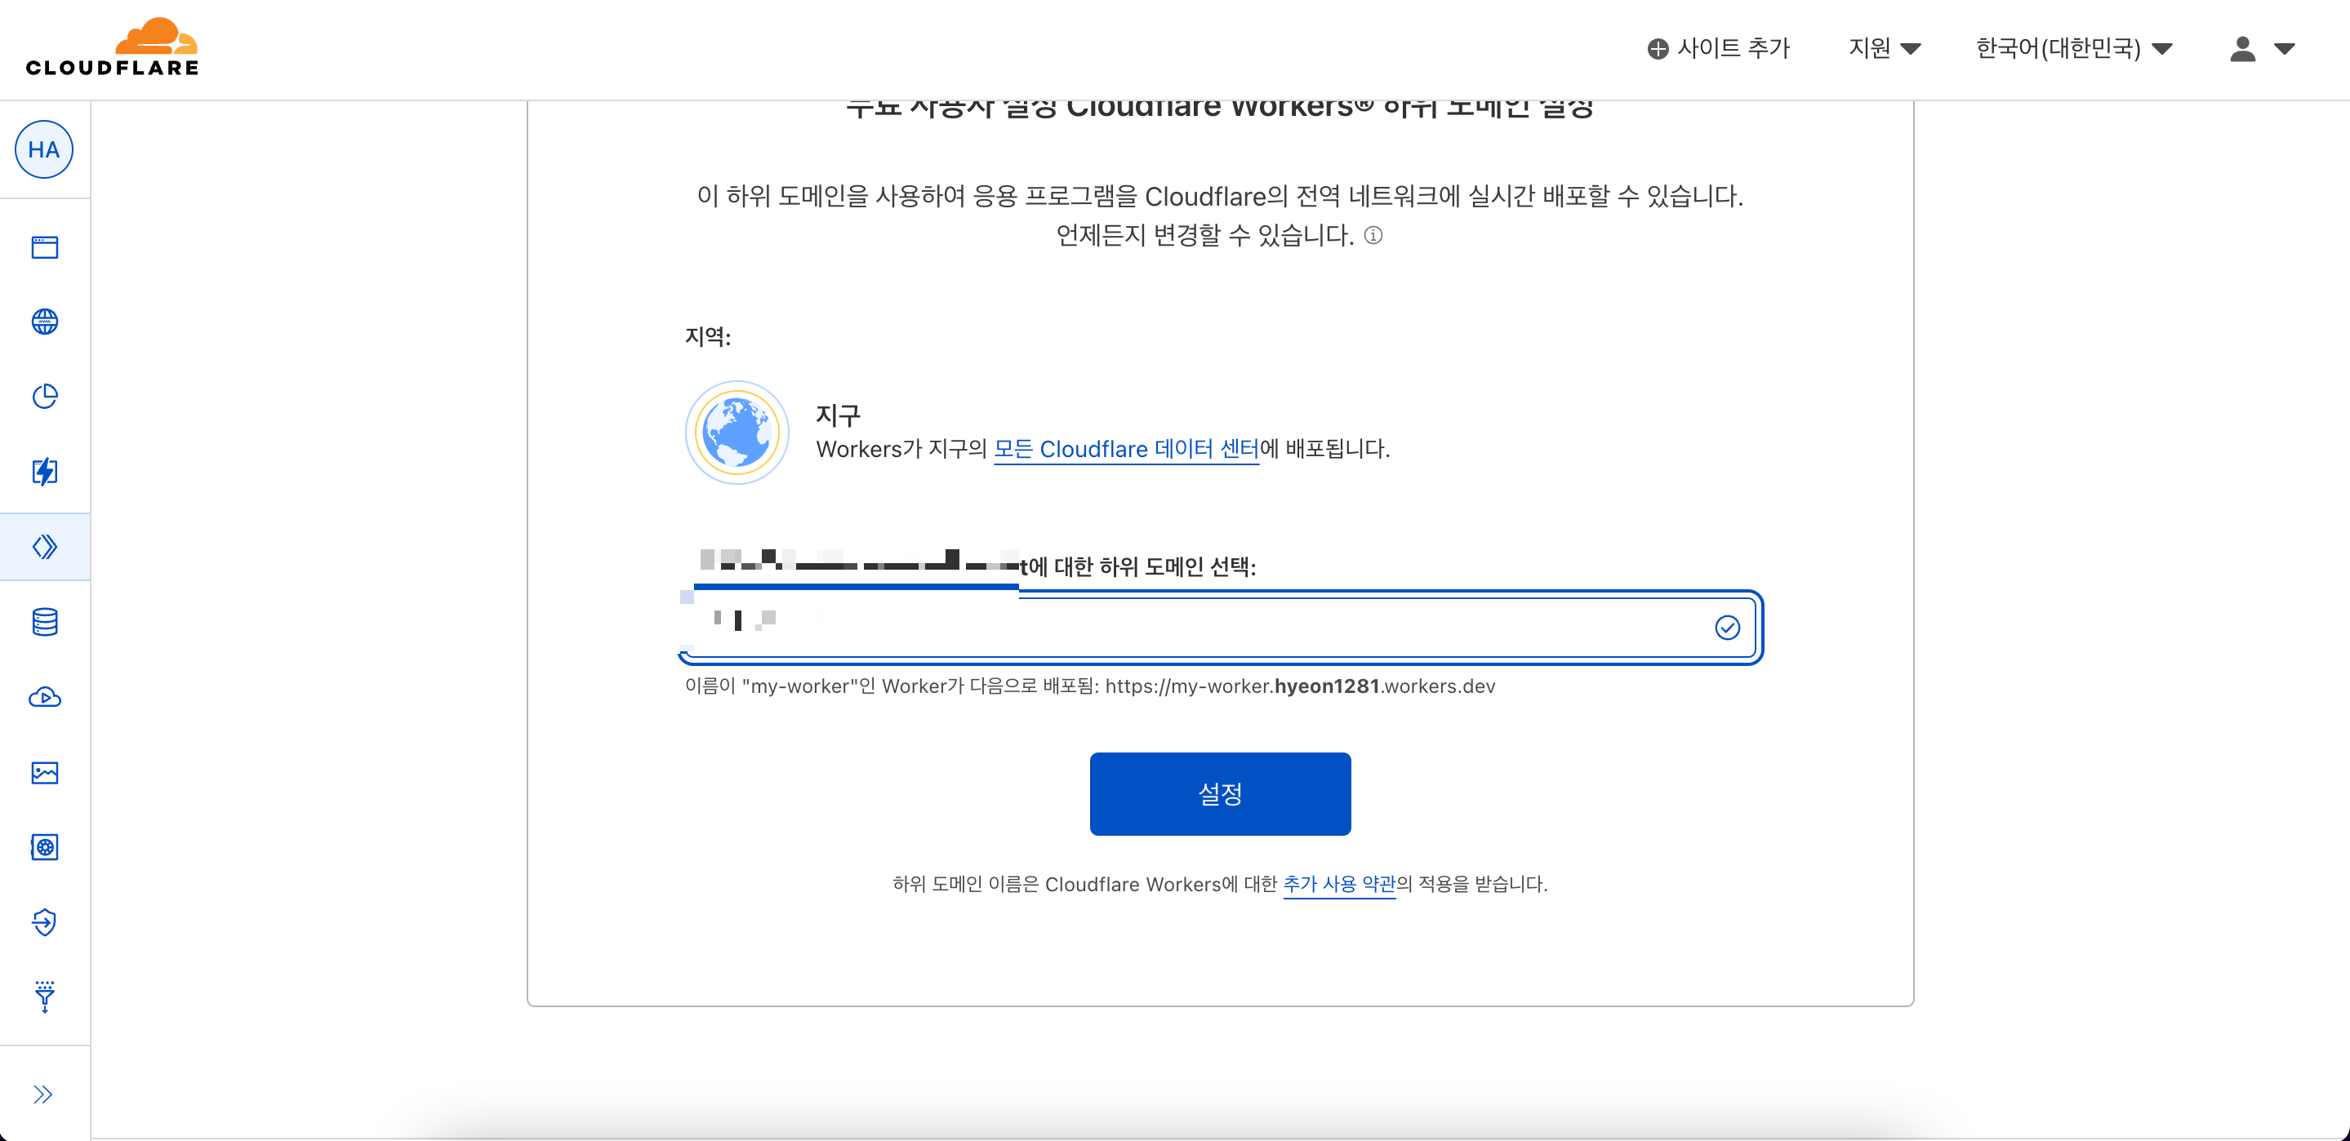Open the security center sidebar icon
This screenshot has width=2350, height=1141.
click(45, 847)
